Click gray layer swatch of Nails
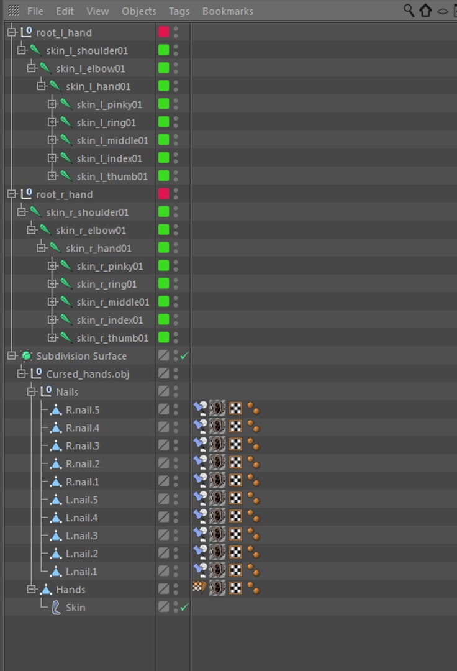This screenshot has height=671, width=457. pyautogui.click(x=164, y=391)
